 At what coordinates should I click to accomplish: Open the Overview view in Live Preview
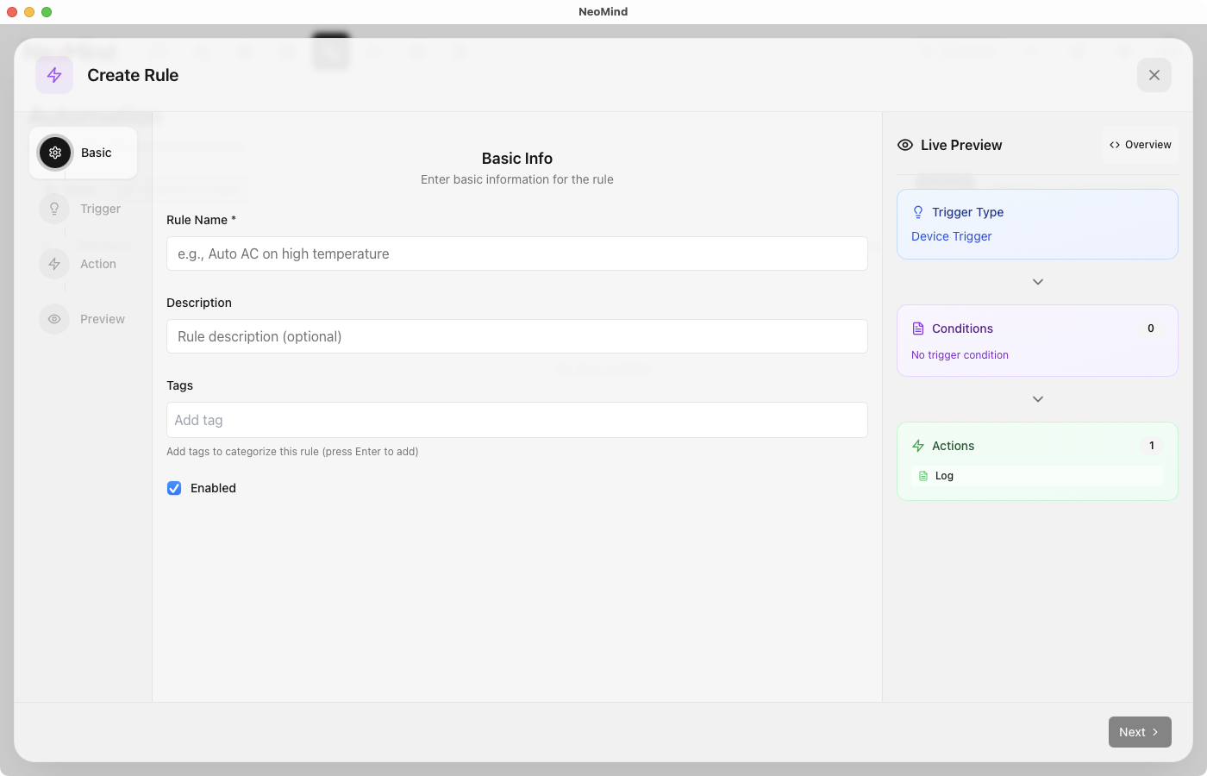(x=1140, y=144)
